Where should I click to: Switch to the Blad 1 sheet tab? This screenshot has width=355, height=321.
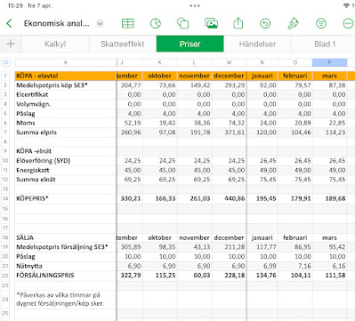click(x=324, y=44)
